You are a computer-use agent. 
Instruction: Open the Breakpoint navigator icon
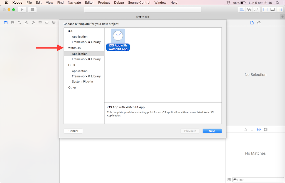pyautogui.click(x=47, y=23)
